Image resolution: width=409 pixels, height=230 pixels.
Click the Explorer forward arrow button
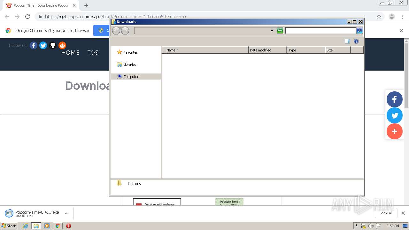(x=125, y=31)
